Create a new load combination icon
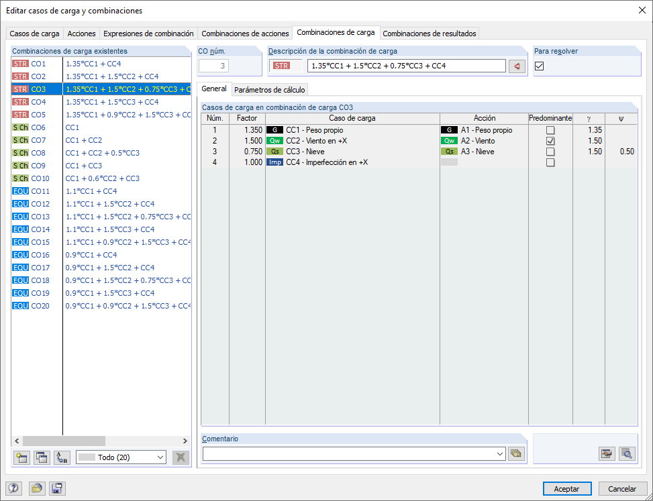The width and height of the screenshot is (653, 501). [21, 457]
